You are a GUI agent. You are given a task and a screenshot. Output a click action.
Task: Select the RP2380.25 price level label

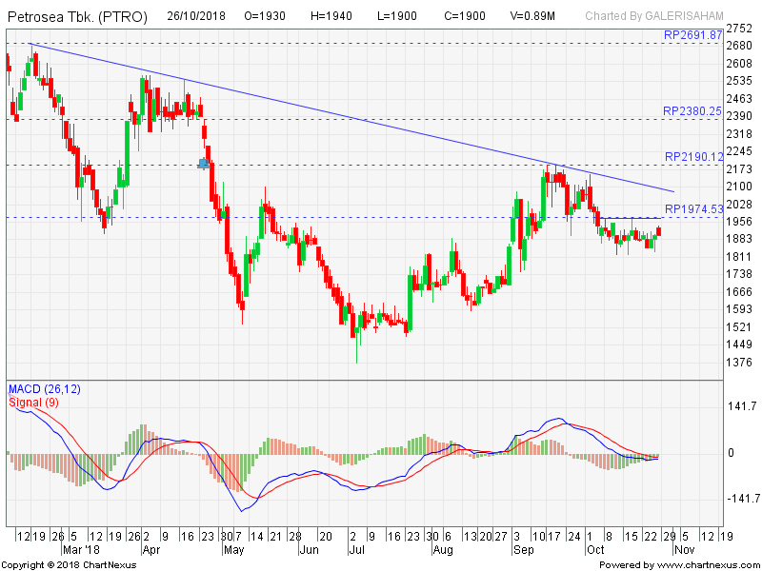[692, 111]
